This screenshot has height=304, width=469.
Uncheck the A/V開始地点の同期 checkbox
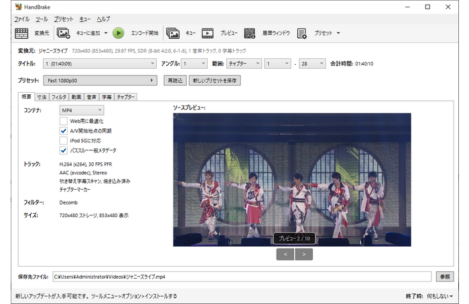[x=64, y=131]
